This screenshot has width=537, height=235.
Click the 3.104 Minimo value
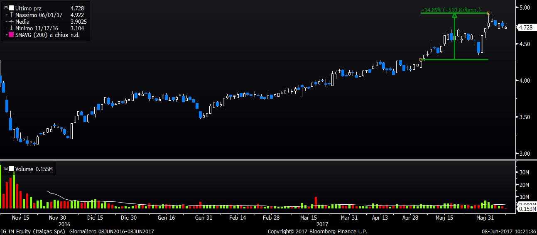coord(77,28)
